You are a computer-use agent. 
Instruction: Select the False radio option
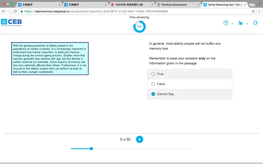click(x=153, y=84)
